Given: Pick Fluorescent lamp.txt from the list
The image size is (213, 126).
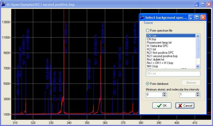Looking at the screenshot, I should pyautogui.click(x=171, y=42).
